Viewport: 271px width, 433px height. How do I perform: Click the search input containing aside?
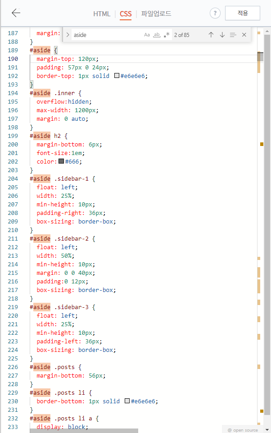coord(107,35)
